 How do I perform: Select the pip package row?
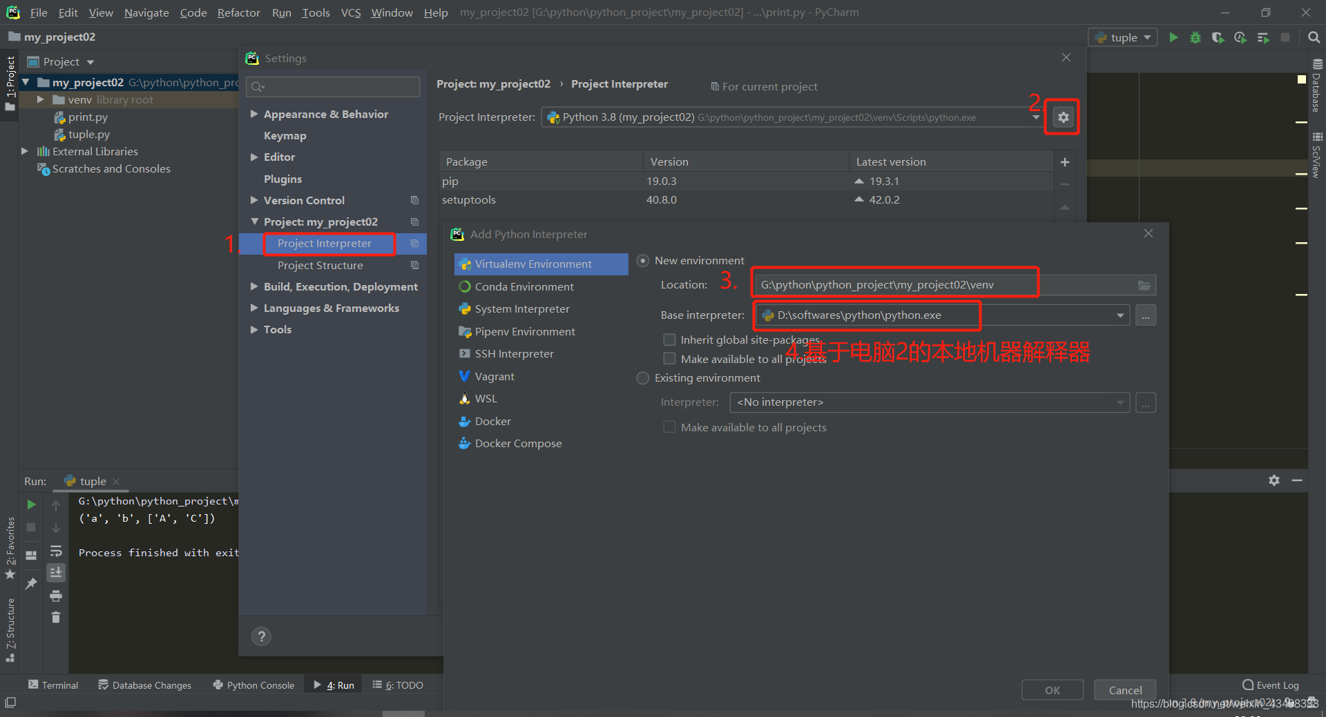pos(746,181)
